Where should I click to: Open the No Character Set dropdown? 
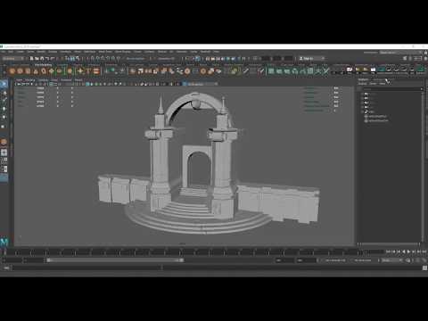(x=335, y=260)
